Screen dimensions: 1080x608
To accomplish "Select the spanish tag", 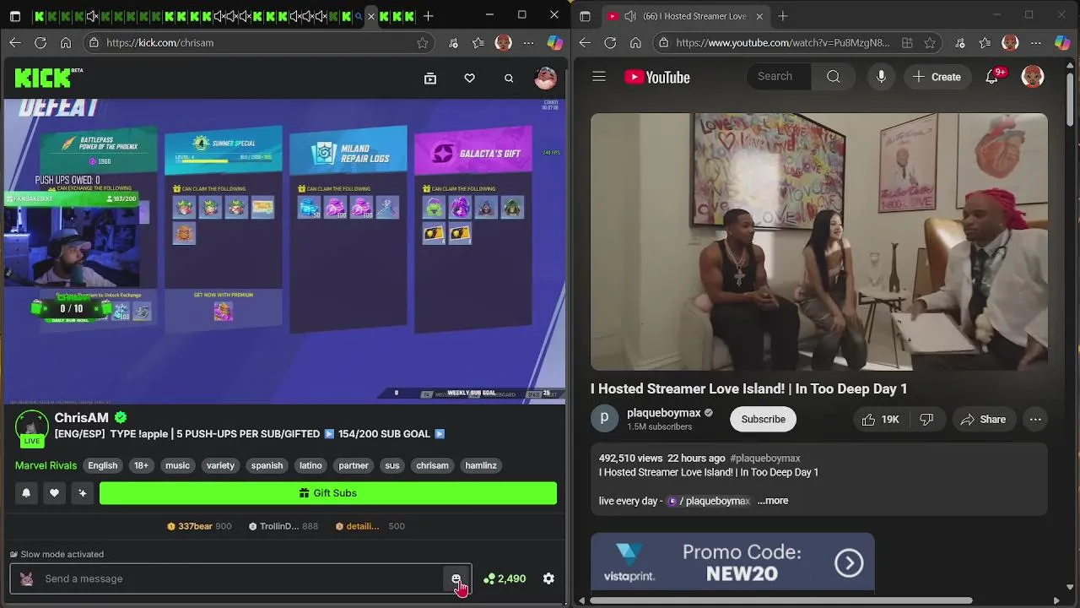I will [267, 465].
